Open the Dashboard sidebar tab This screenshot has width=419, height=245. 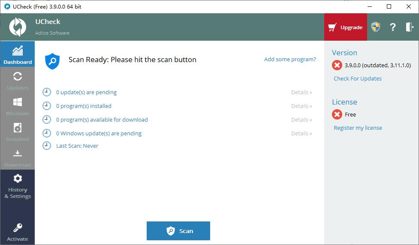pos(18,54)
